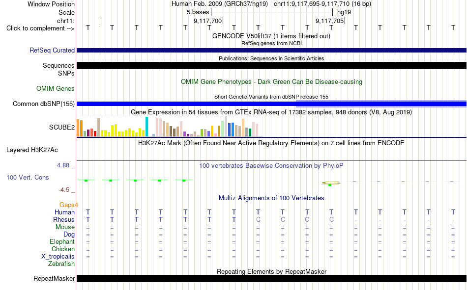This screenshot has width=467, height=290.
Task: Select the Zebrafish alignment row label
Action: tap(61, 264)
